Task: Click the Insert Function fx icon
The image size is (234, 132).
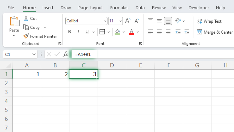Action: click(65, 54)
